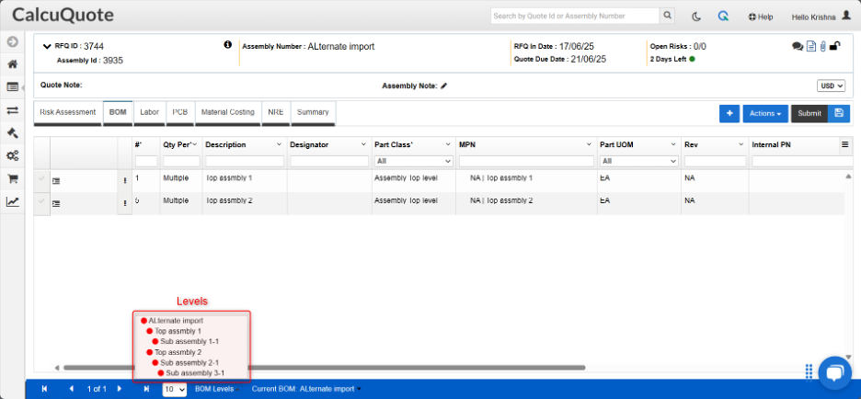Open Part UOM filter dropdown
861x399 pixels.
pos(639,162)
